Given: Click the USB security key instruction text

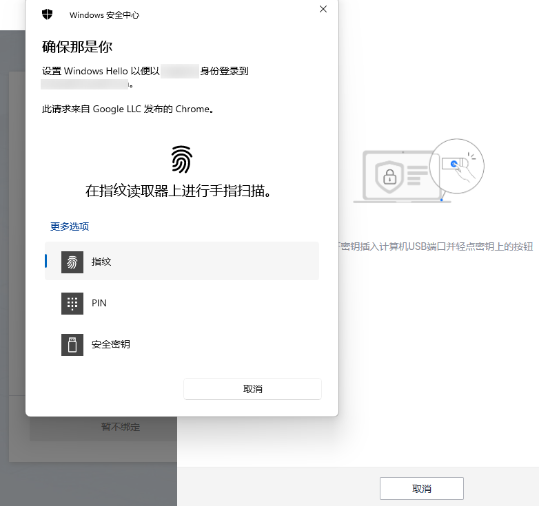Looking at the screenshot, I should [436, 246].
